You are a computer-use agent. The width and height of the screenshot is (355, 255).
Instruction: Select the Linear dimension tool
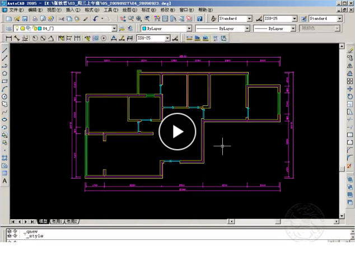coord(8,38)
